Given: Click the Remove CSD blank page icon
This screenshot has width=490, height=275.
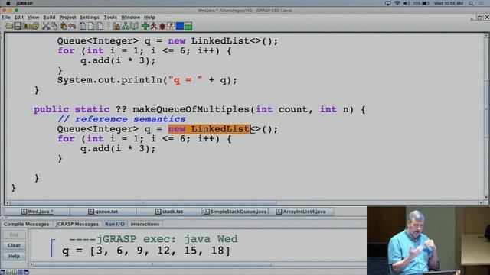Looking at the screenshot, I should pyautogui.click(x=91, y=26).
